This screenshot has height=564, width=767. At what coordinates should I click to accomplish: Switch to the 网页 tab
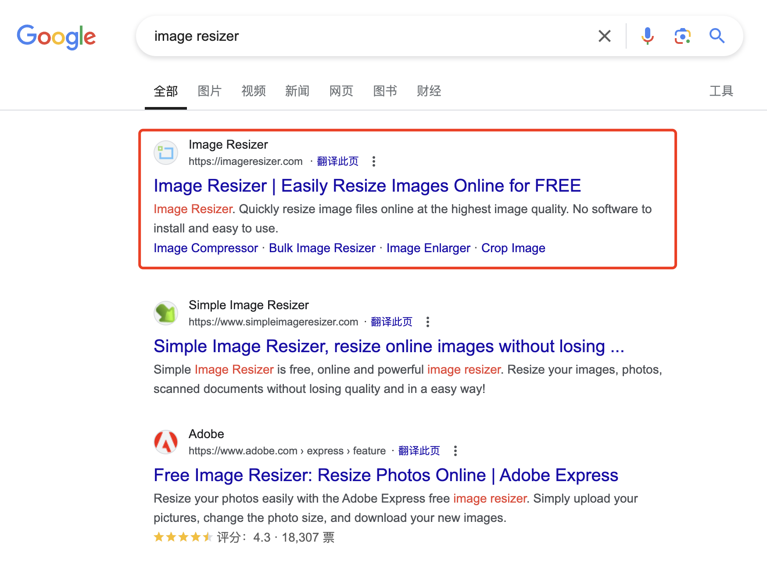tap(341, 91)
